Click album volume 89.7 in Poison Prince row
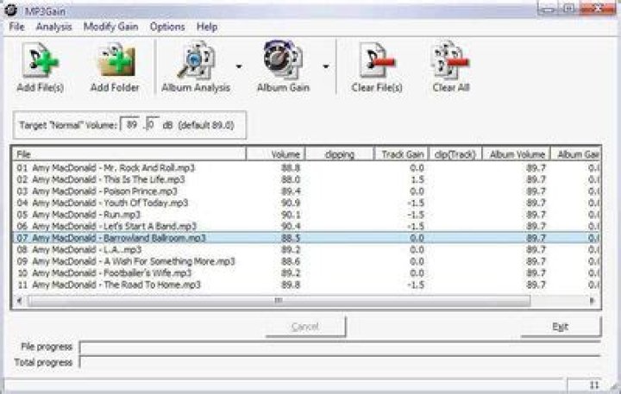Image resolution: width=621 pixels, height=394 pixels. tap(536, 191)
